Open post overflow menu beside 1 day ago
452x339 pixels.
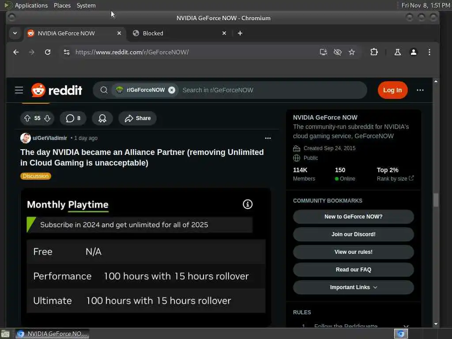pyautogui.click(x=268, y=138)
